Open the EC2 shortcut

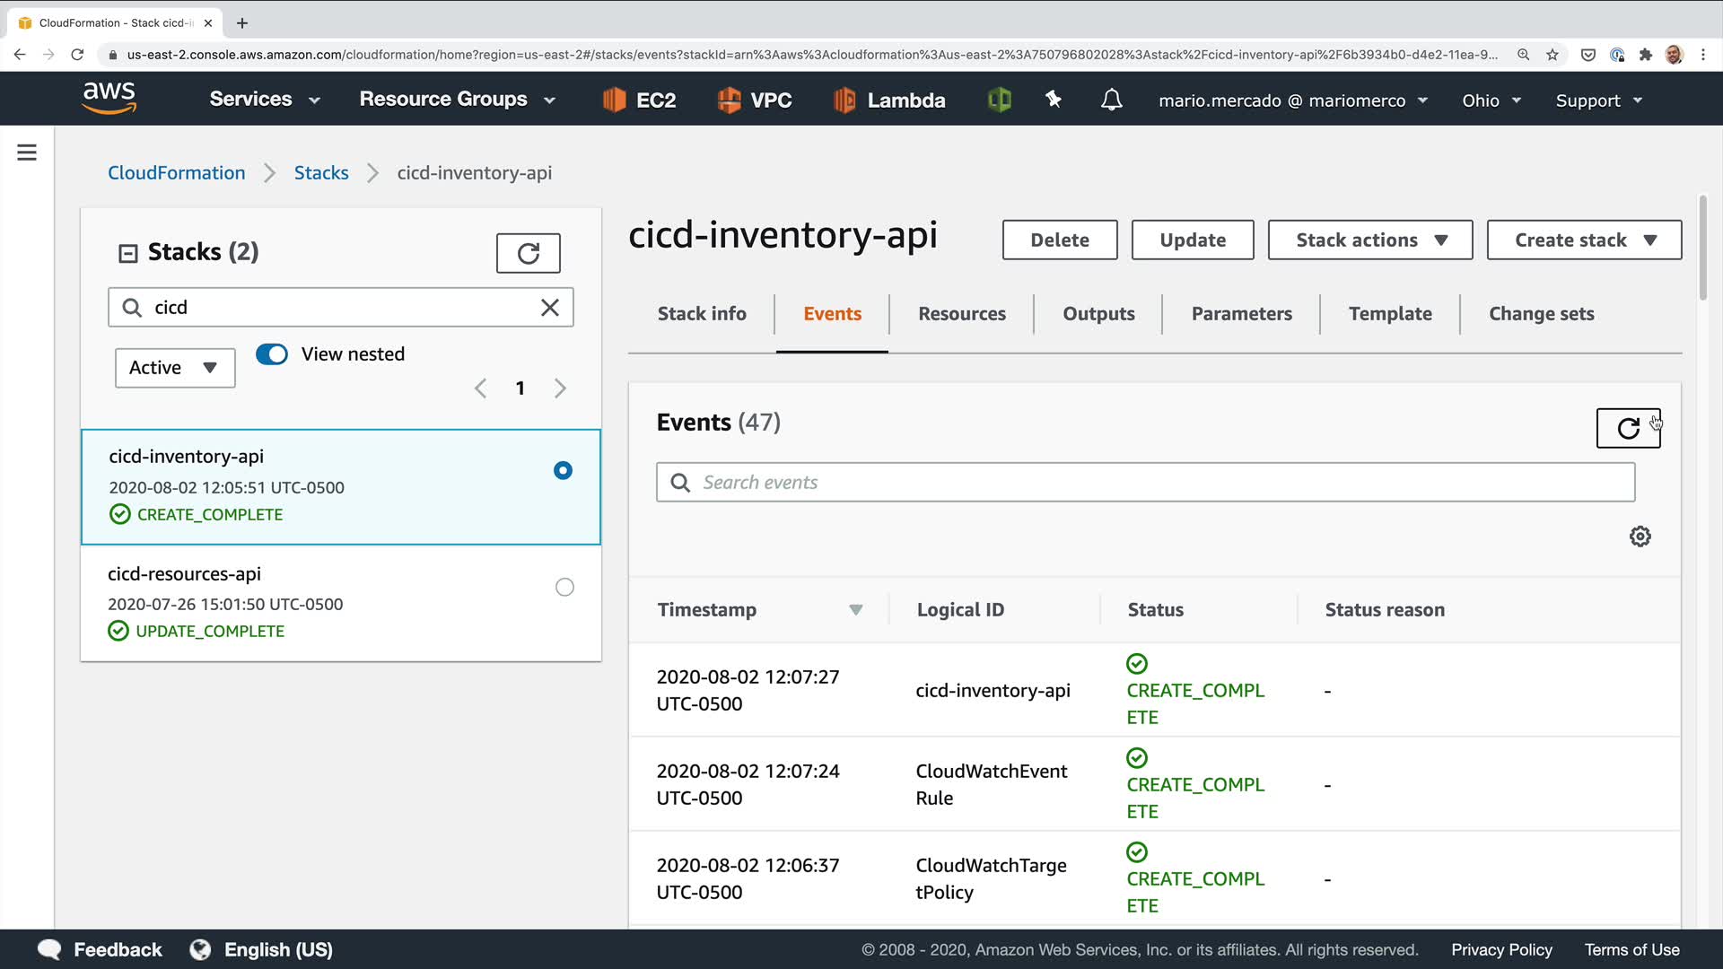tap(639, 100)
